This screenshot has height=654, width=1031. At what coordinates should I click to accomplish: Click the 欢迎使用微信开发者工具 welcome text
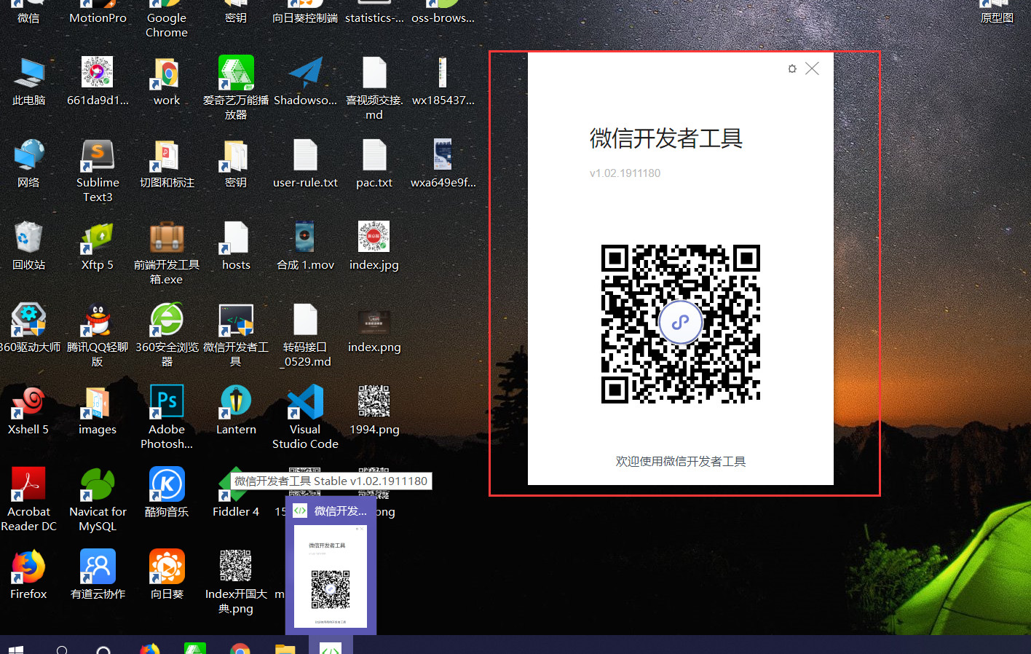click(681, 461)
